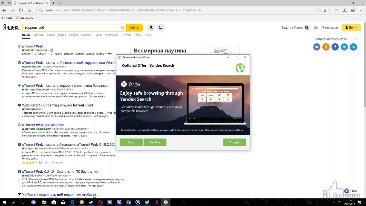Open Microsoft Store from the taskbar
Viewport: 366px width, 206px height.
pyautogui.click(x=53, y=202)
